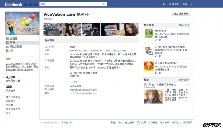
Task: Click the third recommended page red icon
Action: (x=149, y=66)
